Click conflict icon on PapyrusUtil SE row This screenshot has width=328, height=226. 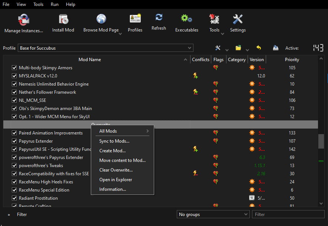coord(195,149)
